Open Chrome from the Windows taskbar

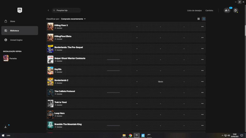[x=130, y=135]
